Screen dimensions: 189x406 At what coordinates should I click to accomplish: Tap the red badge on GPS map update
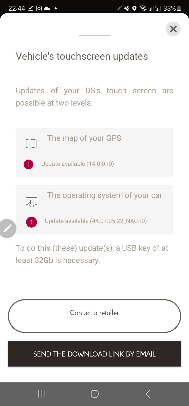pyautogui.click(x=29, y=164)
